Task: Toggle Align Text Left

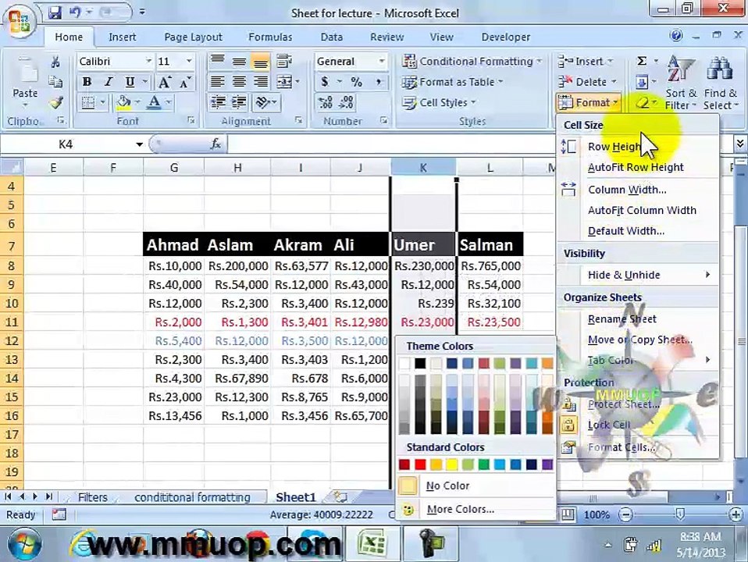Action: [x=218, y=82]
